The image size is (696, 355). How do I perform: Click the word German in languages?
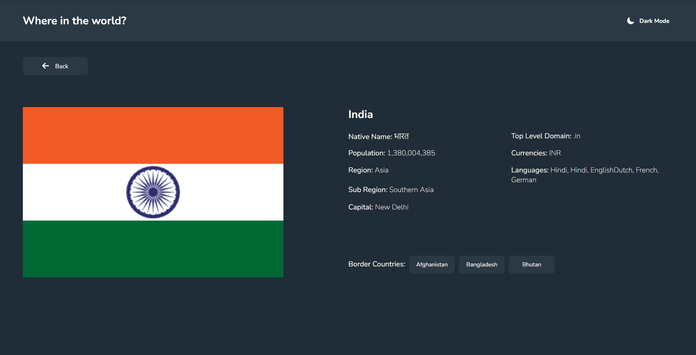(524, 180)
